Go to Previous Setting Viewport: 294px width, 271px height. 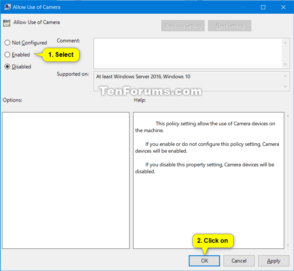(183, 26)
